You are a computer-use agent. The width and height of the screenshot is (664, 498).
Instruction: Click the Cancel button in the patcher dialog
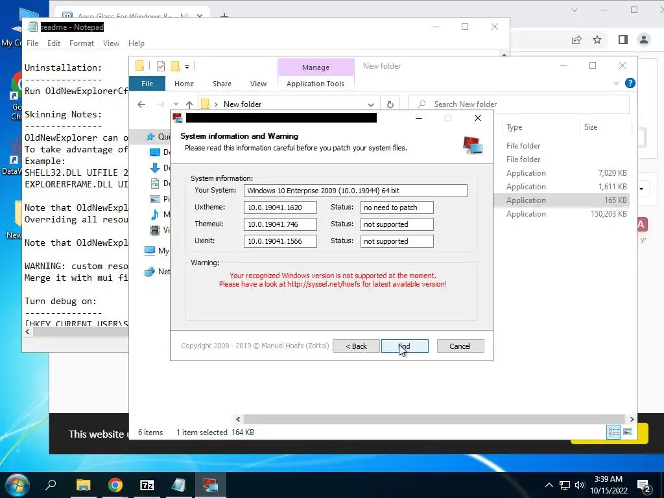point(460,346)
